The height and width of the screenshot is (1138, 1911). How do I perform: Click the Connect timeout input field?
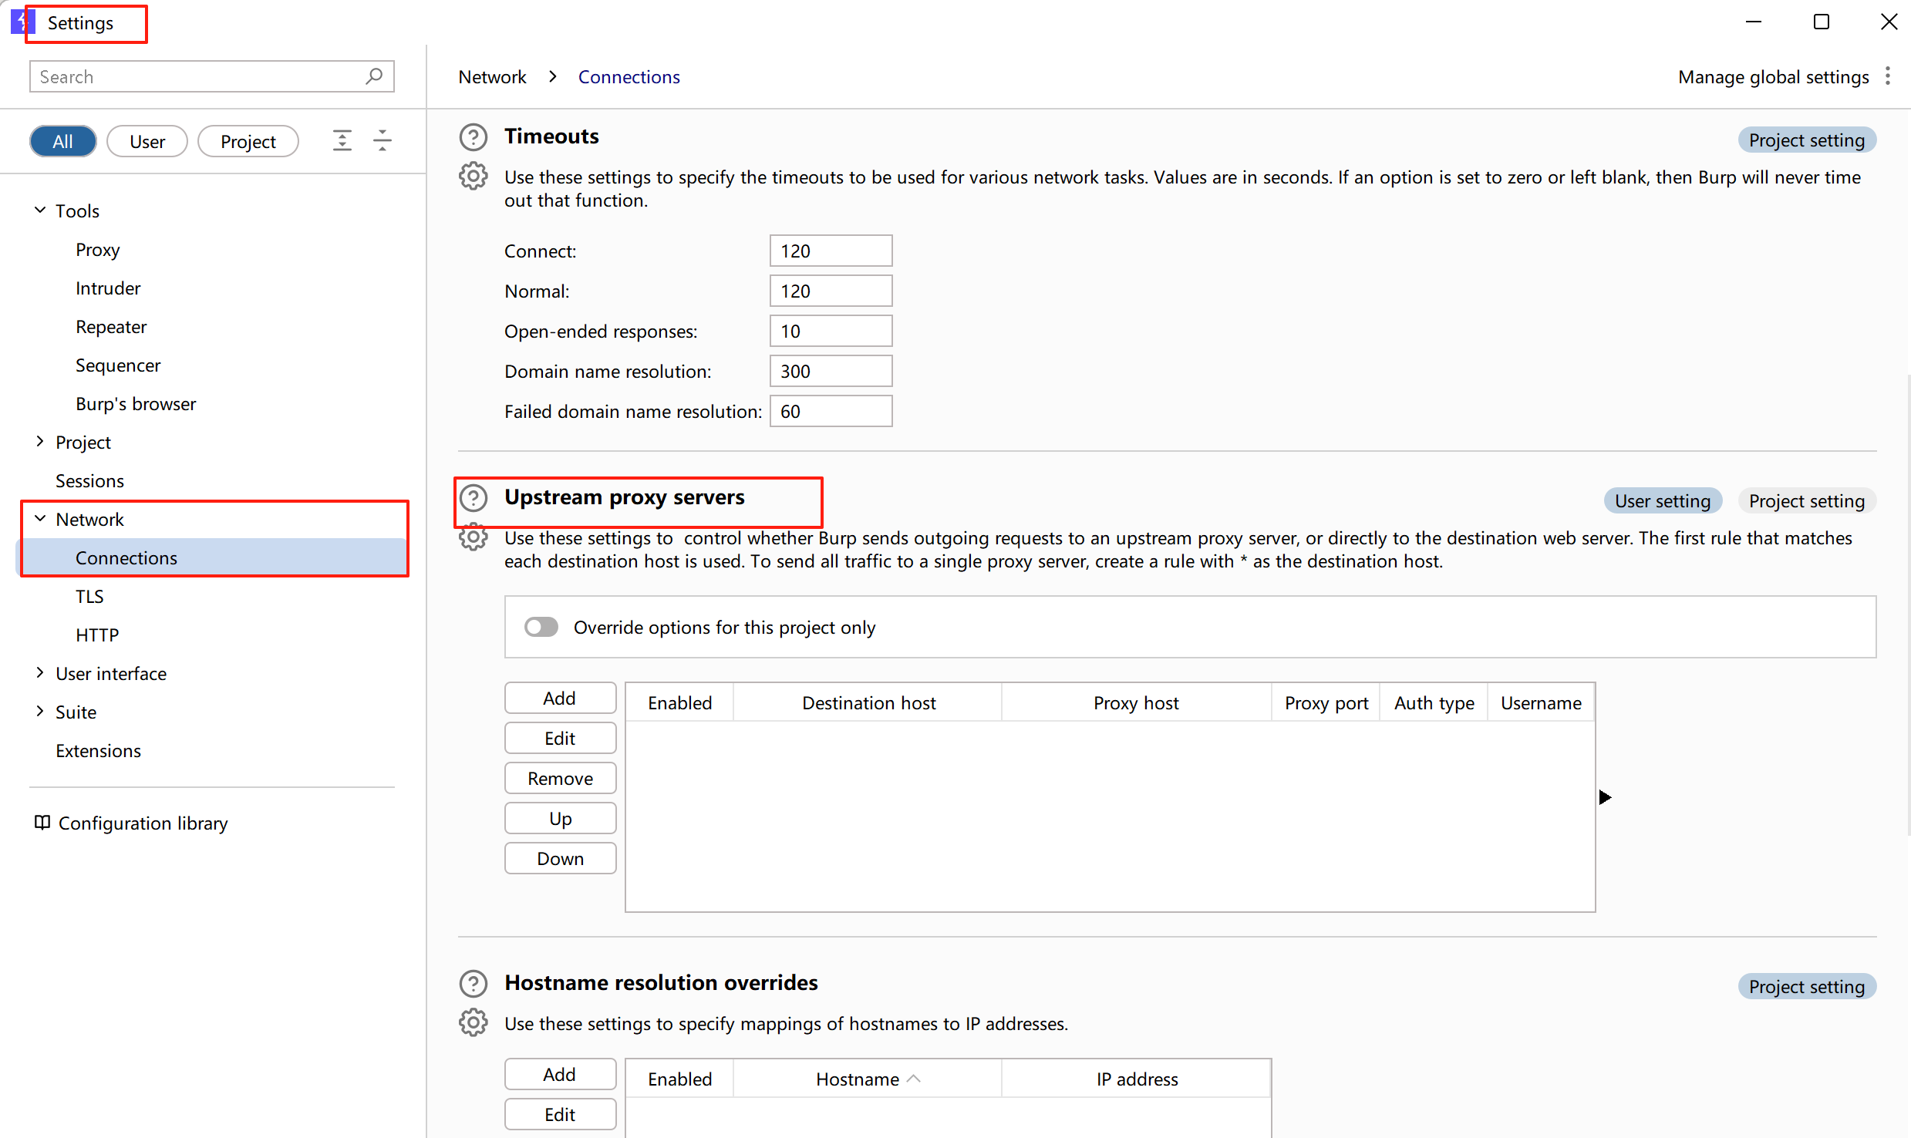click(x=831, y=251)
